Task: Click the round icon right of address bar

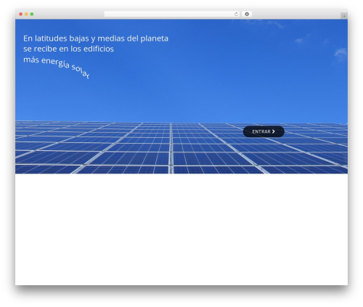Action: pyautogui.click(x=247, y=15)
